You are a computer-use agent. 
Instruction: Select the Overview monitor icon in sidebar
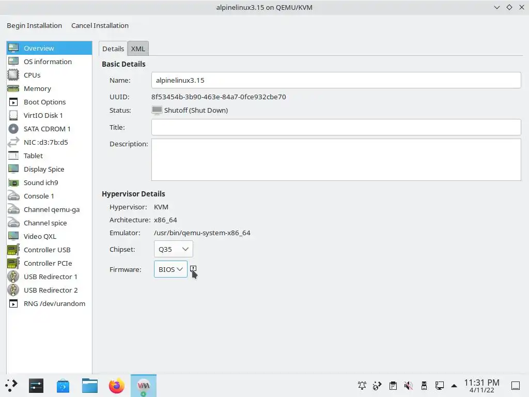(x=13, y=48)
